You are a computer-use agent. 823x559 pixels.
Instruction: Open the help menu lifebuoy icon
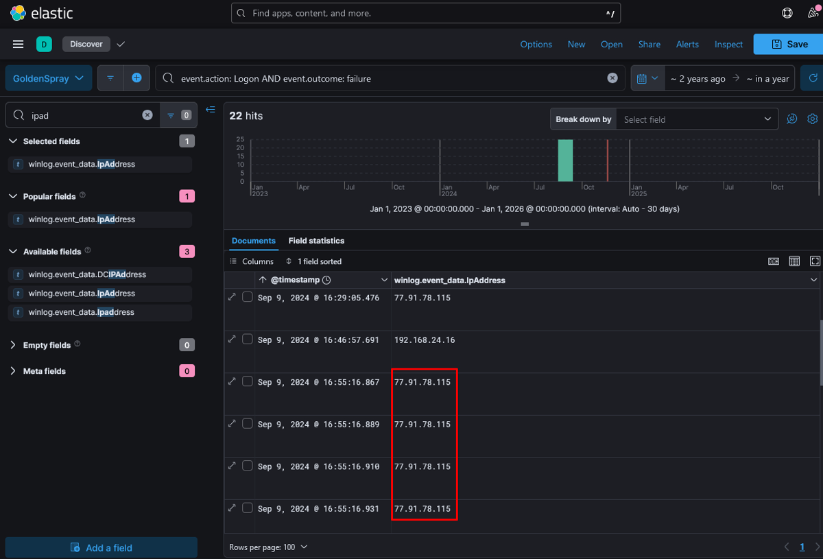pos(787,13)
